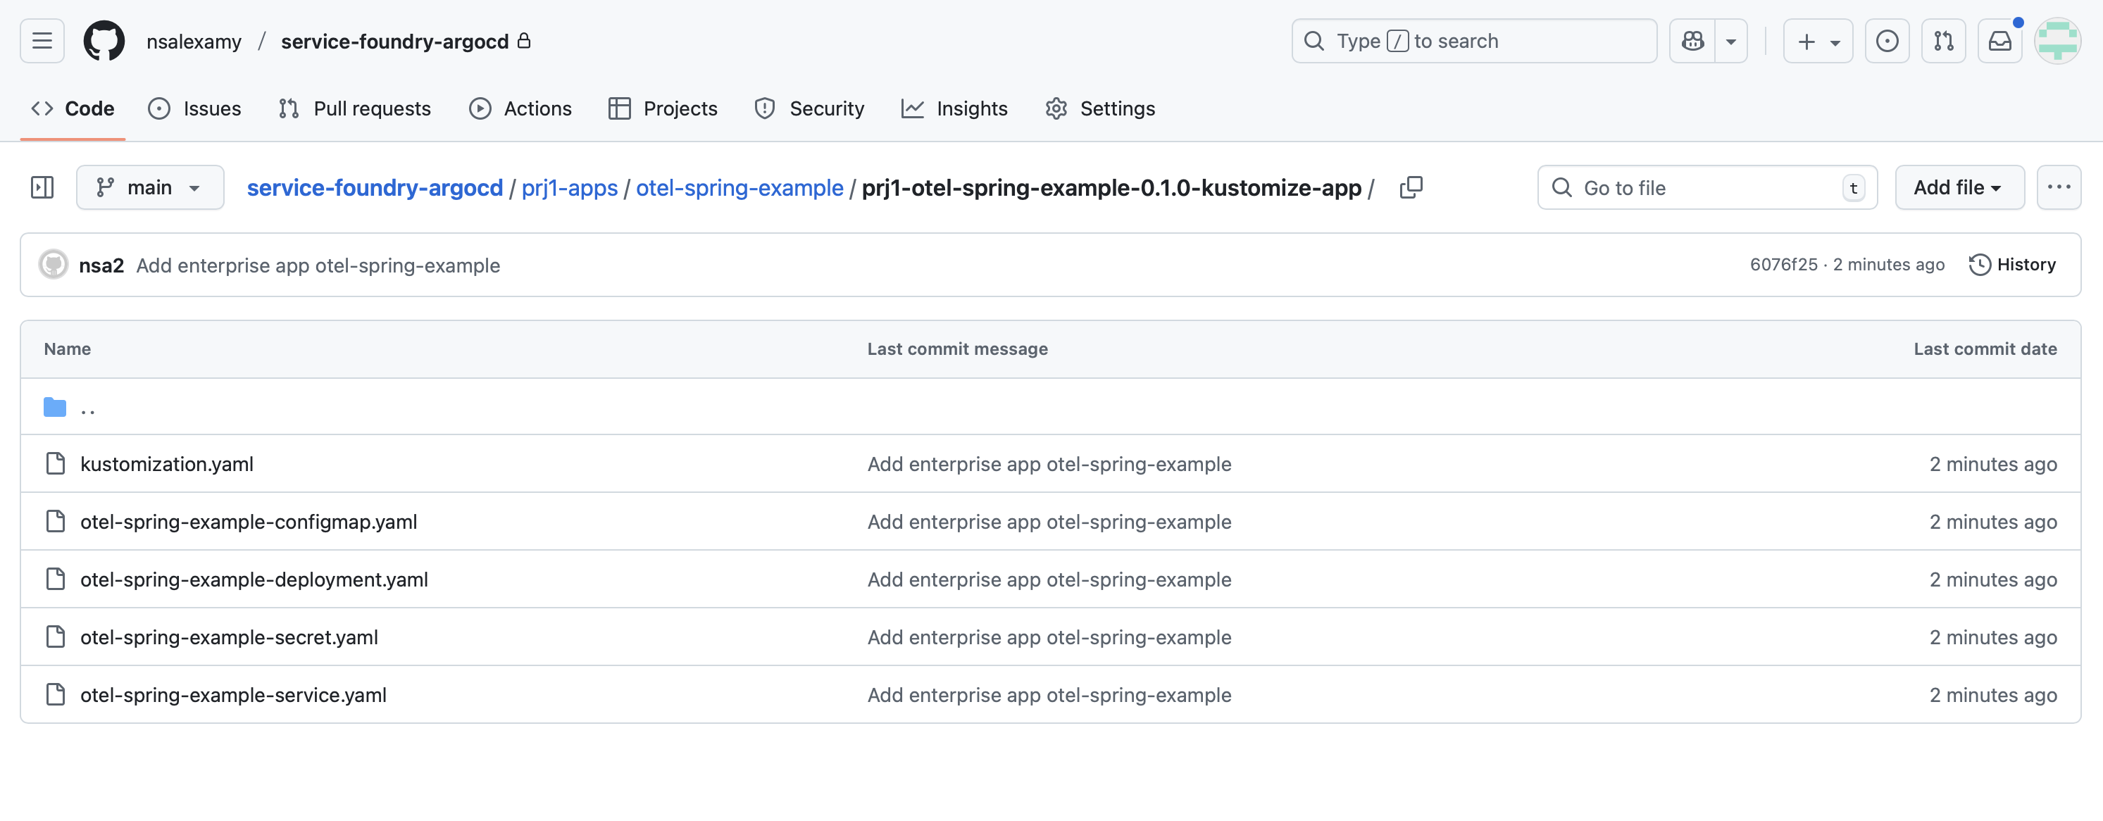Click the Last commit date column header
The height and width of the screenshot is (821, 2103).
point(1985,349)
